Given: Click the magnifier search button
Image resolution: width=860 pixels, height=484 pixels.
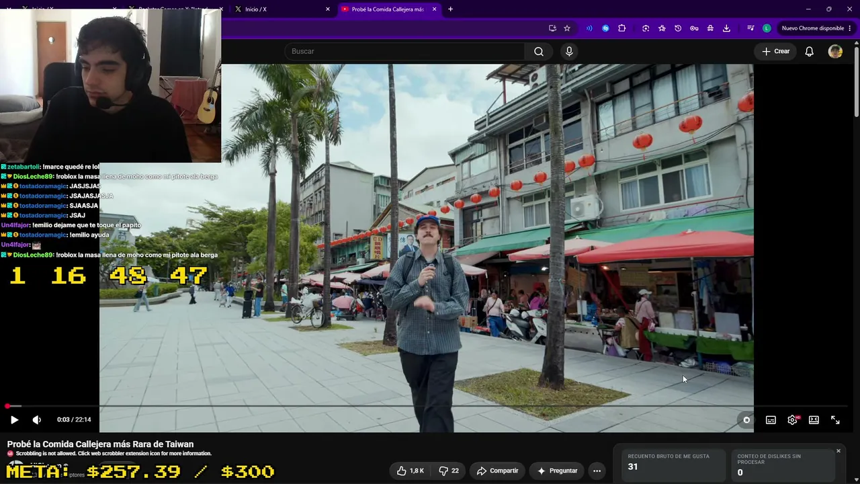Looking at the screenshot, I should pyautogui.click(x=539, y=51).
